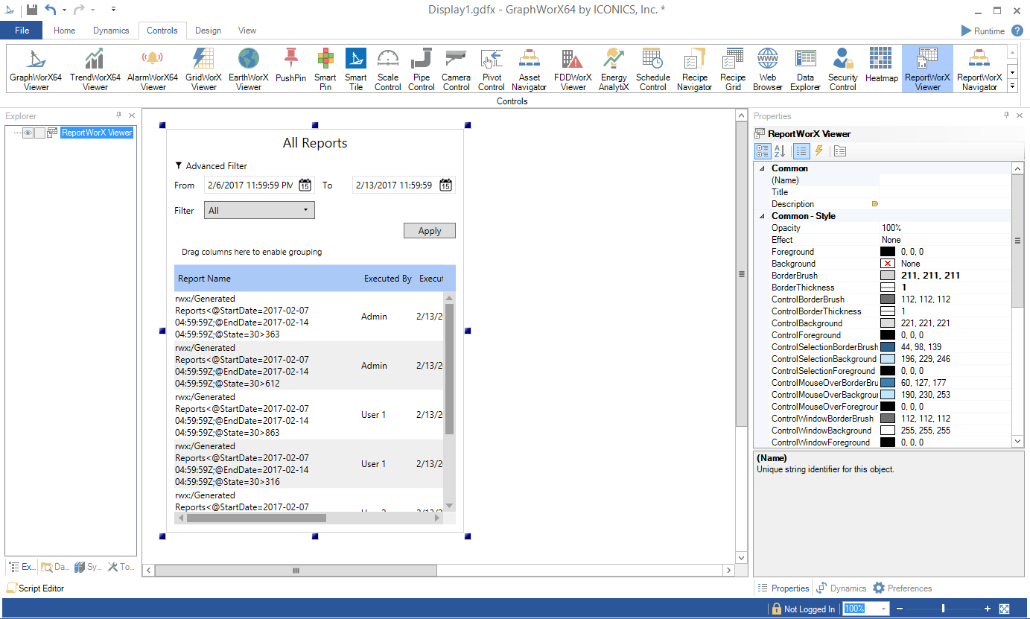
Task: Click the BorderBrush color swatch
Action: tap(887, 276)
